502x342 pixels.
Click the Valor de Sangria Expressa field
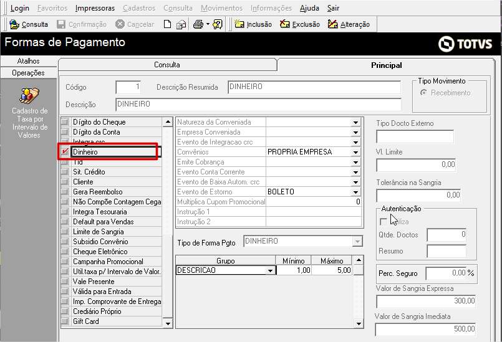coord(426,302)
